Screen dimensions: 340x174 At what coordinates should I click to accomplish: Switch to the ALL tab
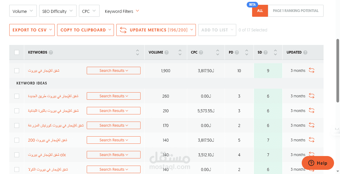(x=260, y=11)
